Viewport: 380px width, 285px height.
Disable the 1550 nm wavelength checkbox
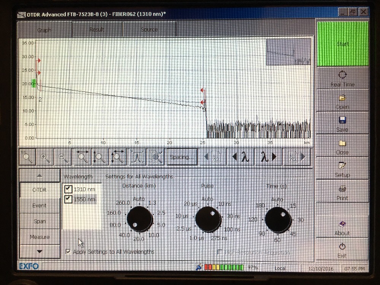pyautogui.click(x=68, y=199)
